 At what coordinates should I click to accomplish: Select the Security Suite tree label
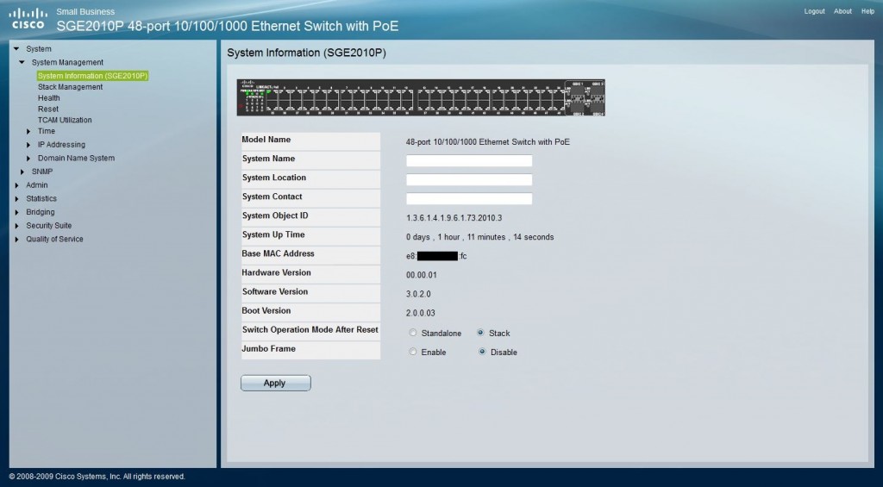(49, 226)
